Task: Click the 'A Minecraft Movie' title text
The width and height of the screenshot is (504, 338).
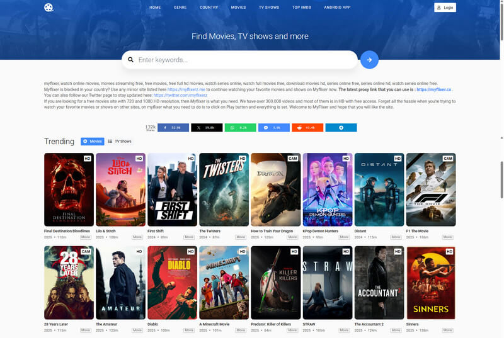Action: point(214,324)
